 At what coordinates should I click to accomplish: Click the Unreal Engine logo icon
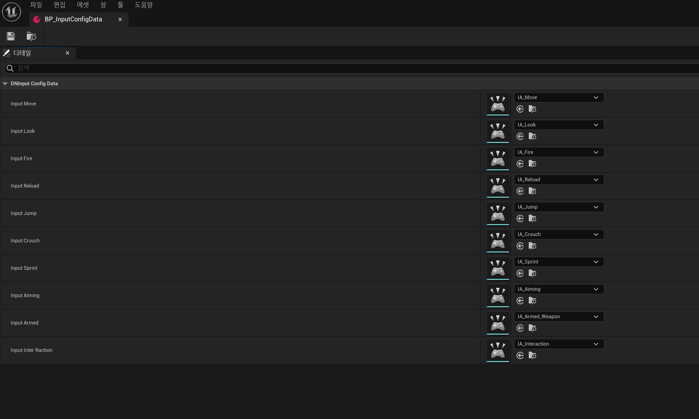[11, 12]
